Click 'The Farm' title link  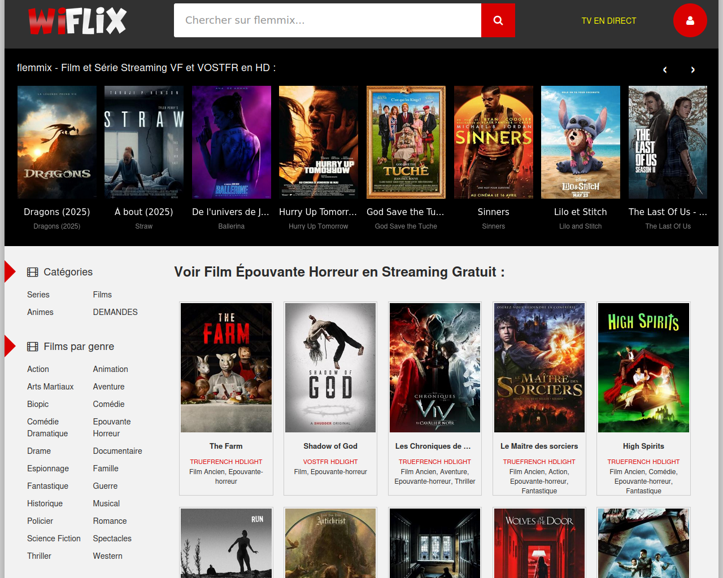pos(226,446)
